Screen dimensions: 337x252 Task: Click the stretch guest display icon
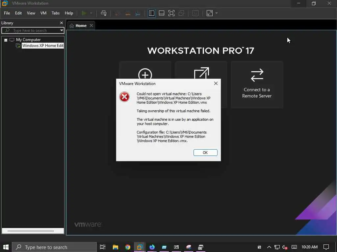[x=210, y=13]
